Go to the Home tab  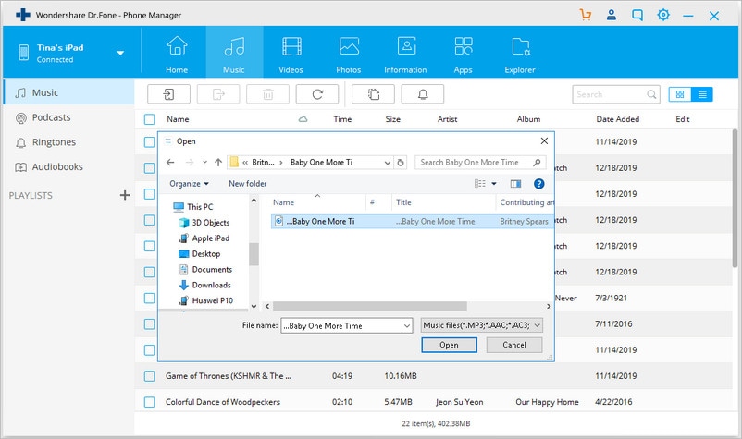(x=177, y=55)
